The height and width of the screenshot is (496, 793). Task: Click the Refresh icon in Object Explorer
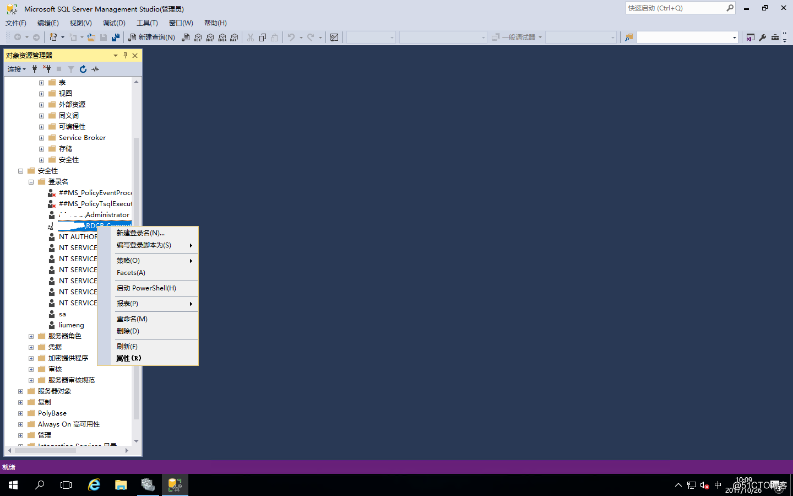click(x=83, y=69)
